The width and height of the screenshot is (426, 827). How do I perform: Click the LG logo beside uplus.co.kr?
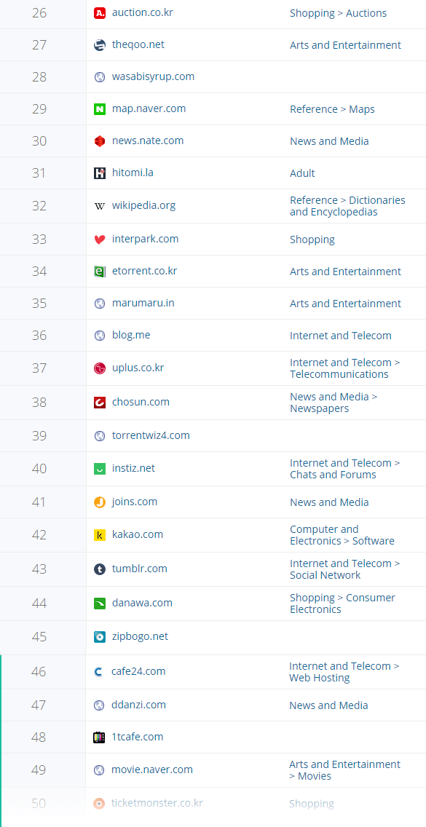(100, 368)
